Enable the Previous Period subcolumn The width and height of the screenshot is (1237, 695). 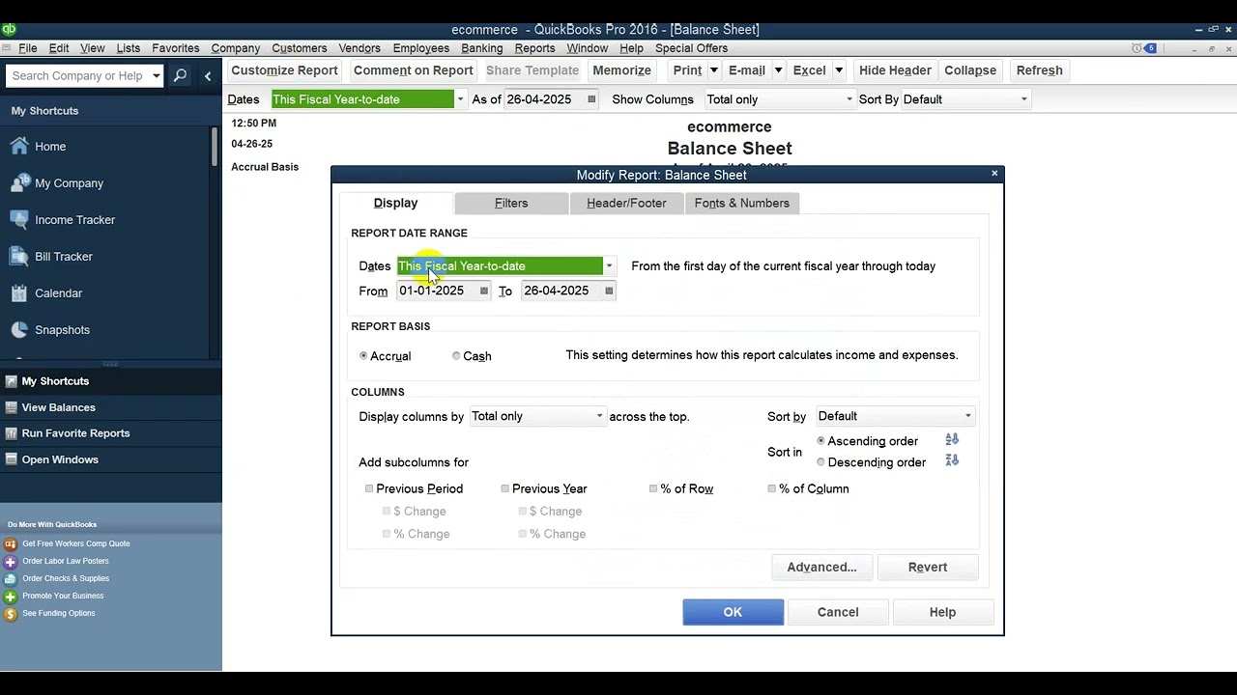pos(369,489)
